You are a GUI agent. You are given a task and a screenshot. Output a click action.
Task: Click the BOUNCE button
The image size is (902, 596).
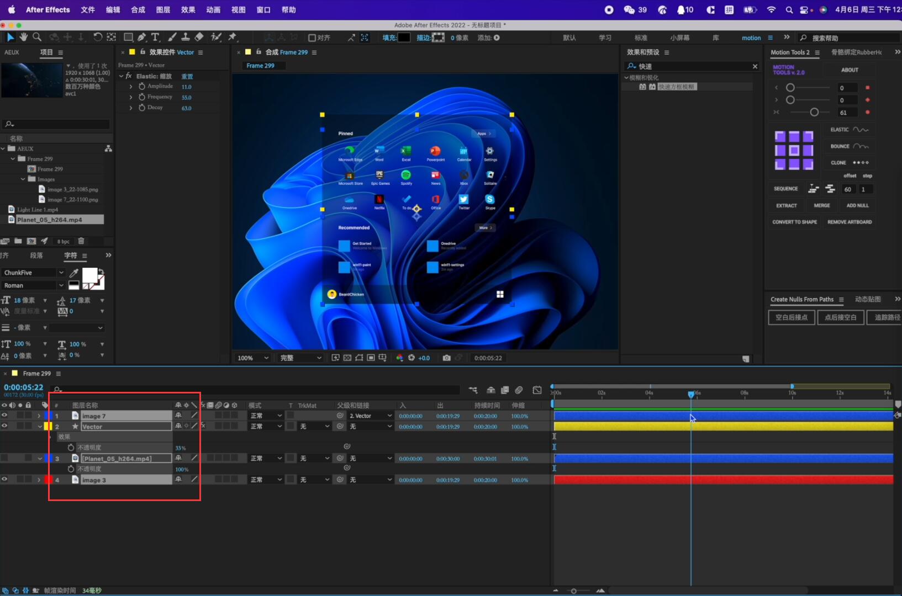coord(850,146)
